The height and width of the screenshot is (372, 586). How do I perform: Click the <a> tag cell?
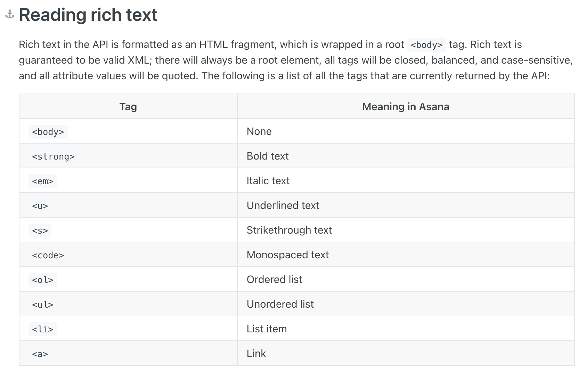[x=40, y=354]
